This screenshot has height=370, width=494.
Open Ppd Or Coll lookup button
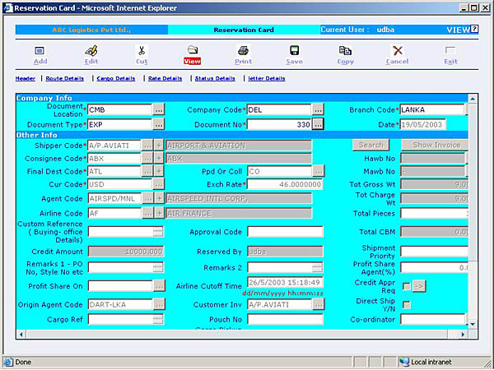pos(319,171)
